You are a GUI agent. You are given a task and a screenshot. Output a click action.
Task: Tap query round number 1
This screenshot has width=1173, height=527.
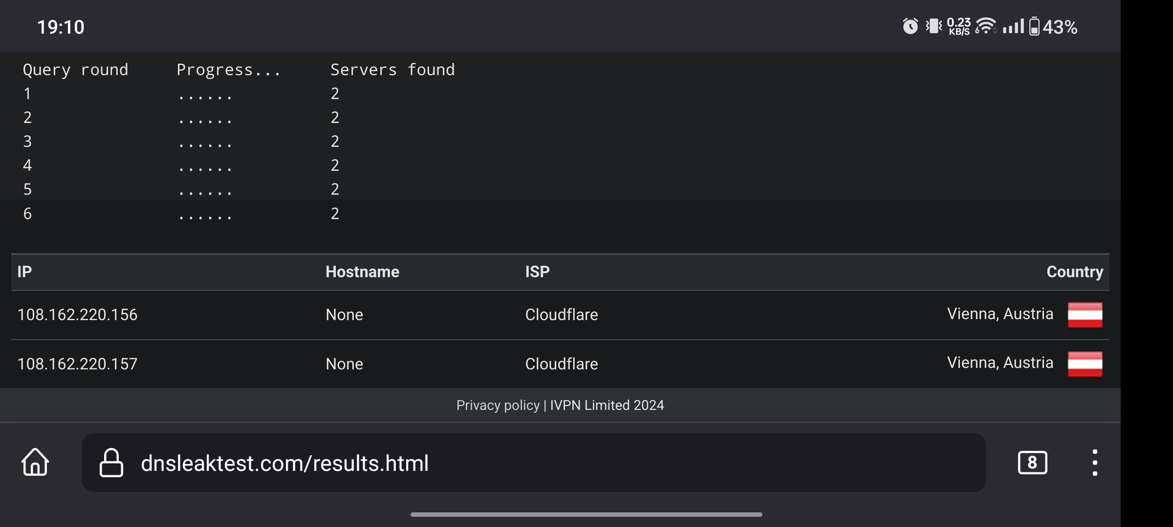pos(27,94)
